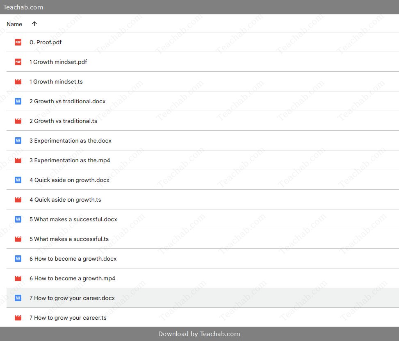The height and width of the screenshot is (341, 399).
Task: Select 3 Experimentation as the.docx row
Action: pyautogui.click(x=203, y=141)
